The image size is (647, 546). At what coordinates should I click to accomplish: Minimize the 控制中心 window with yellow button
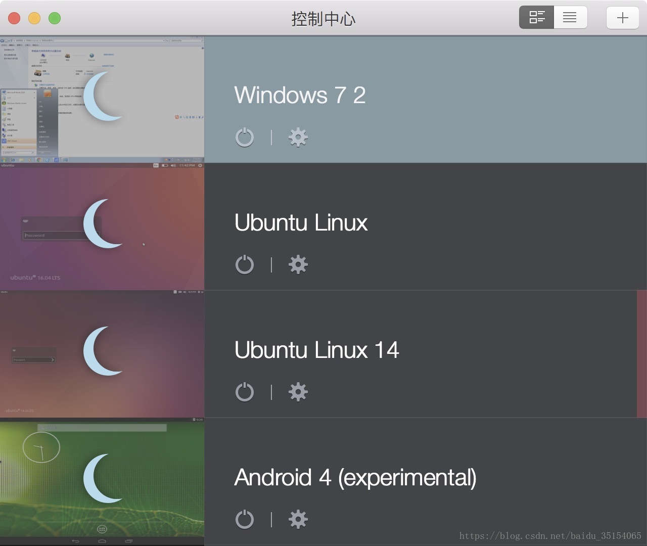[x=34, y=18]
